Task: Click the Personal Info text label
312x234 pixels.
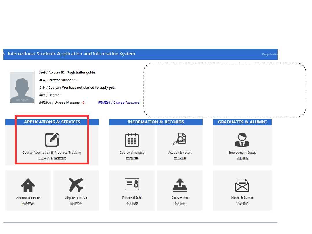Action: coord(132,198)
